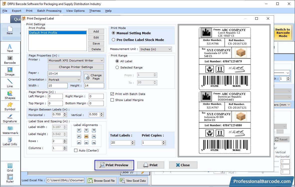Set label alignment to top-center

(x=86, y=130)
